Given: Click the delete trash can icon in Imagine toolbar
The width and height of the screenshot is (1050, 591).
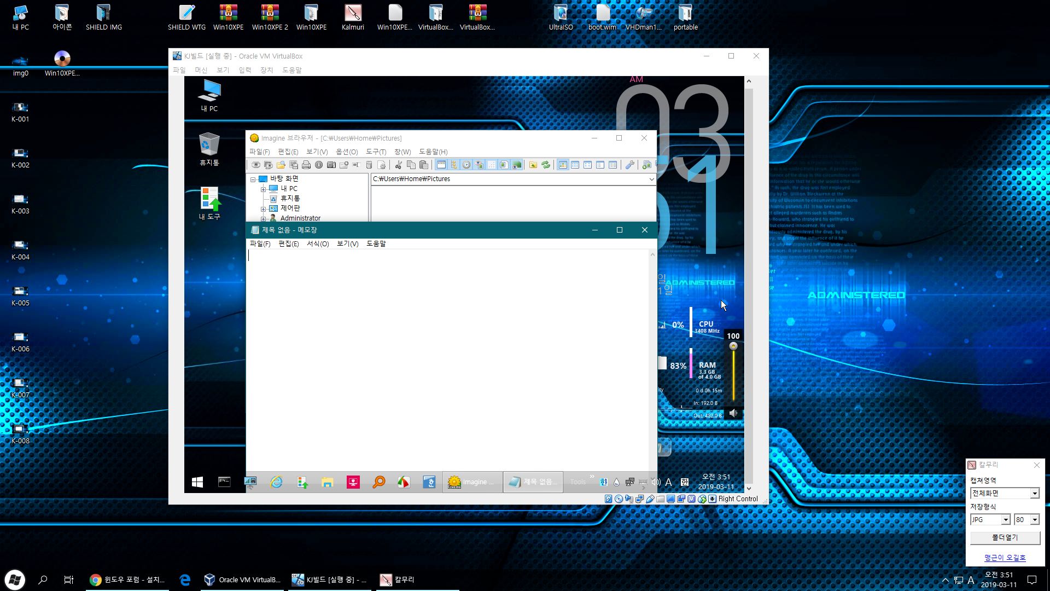Looking at the screenshot, I should point(369,165).
